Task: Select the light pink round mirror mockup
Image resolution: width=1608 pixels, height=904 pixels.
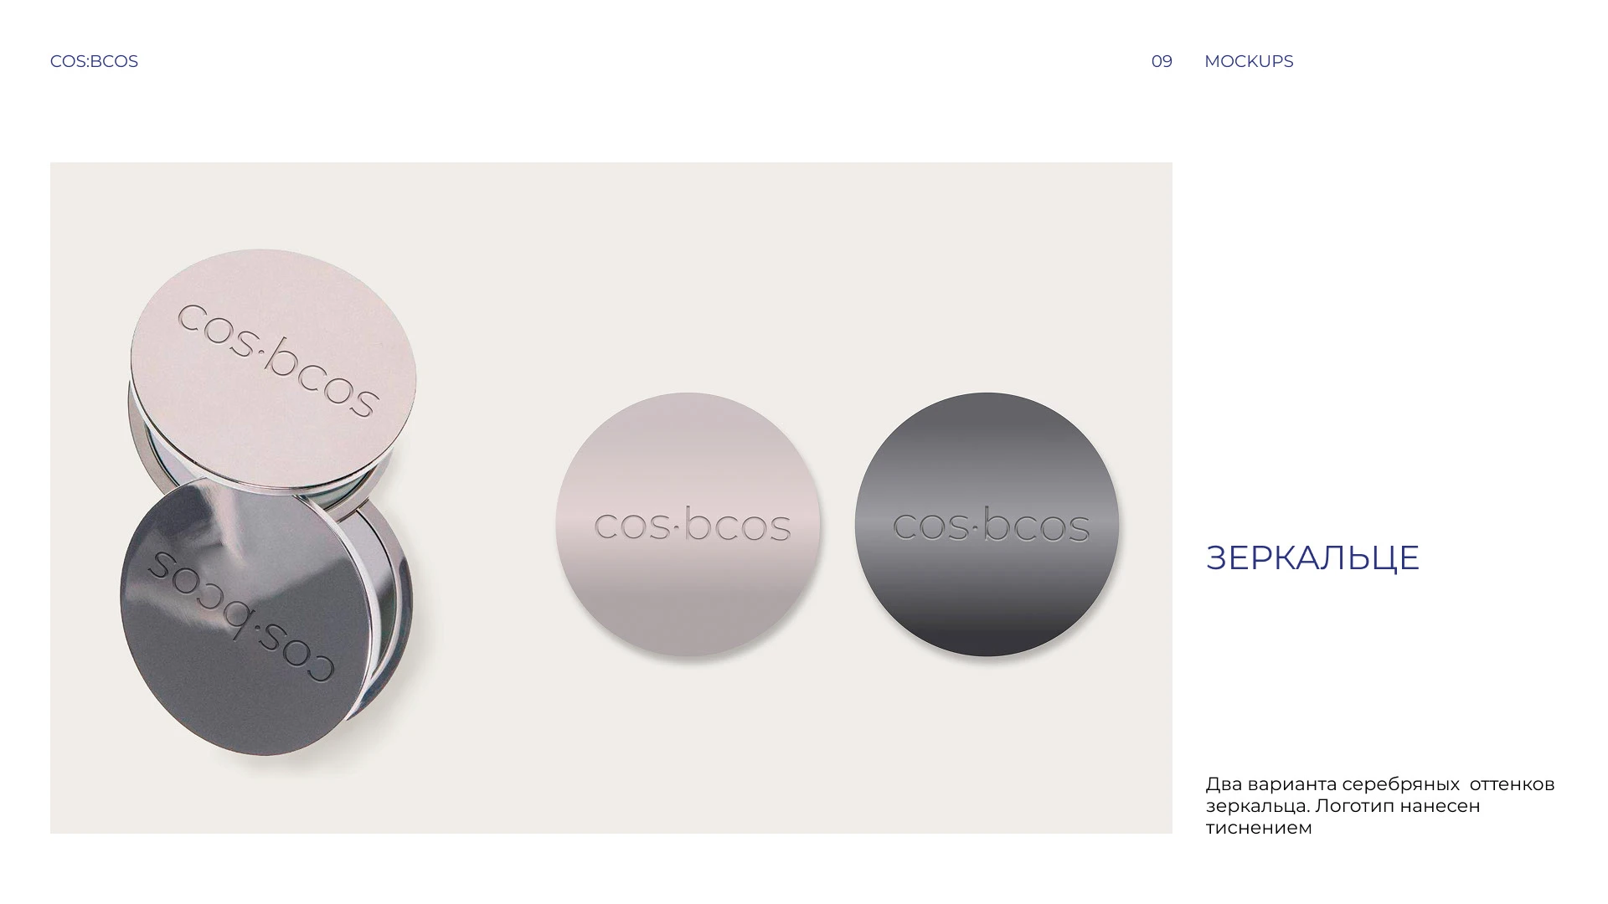Action: (688, 525)
